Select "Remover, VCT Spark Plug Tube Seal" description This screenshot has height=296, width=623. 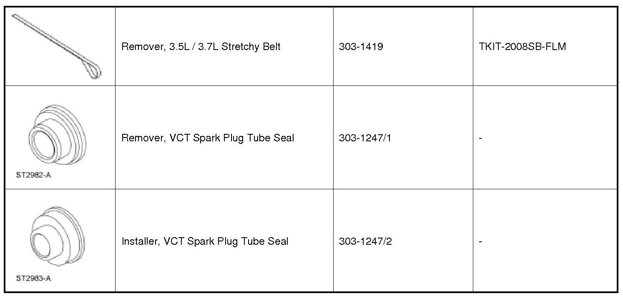(x=208, y=138)
